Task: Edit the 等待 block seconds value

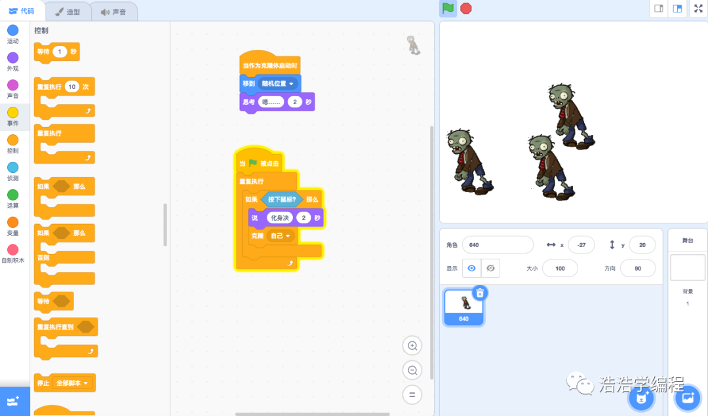Action: (59, 52)
